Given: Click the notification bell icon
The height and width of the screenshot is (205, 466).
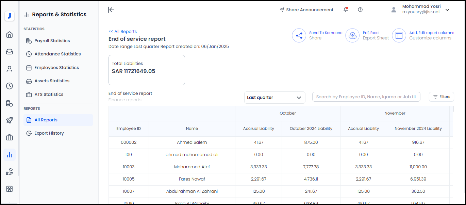Looking at the screenshot, I should click(x=346, y=10).
